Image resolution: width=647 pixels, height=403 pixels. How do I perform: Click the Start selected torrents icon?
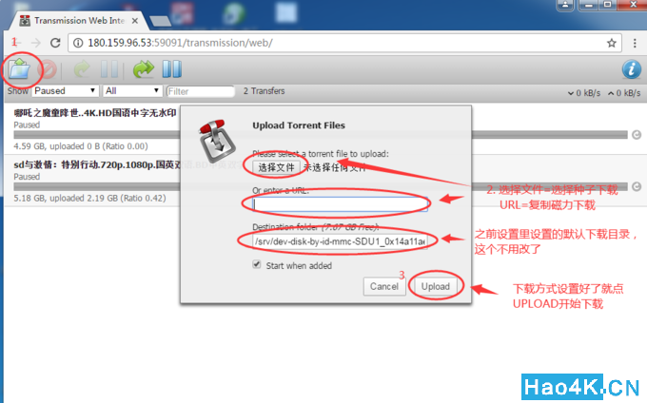82,69
